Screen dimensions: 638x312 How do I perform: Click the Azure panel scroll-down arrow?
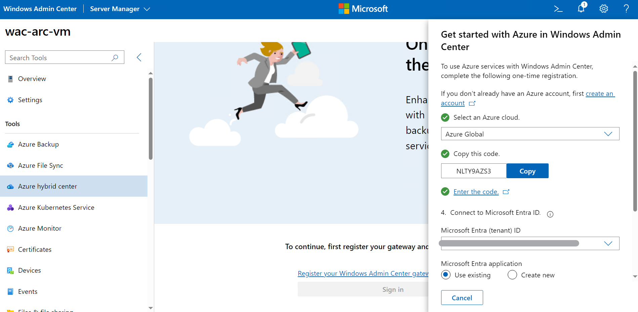tap(635, 276)
